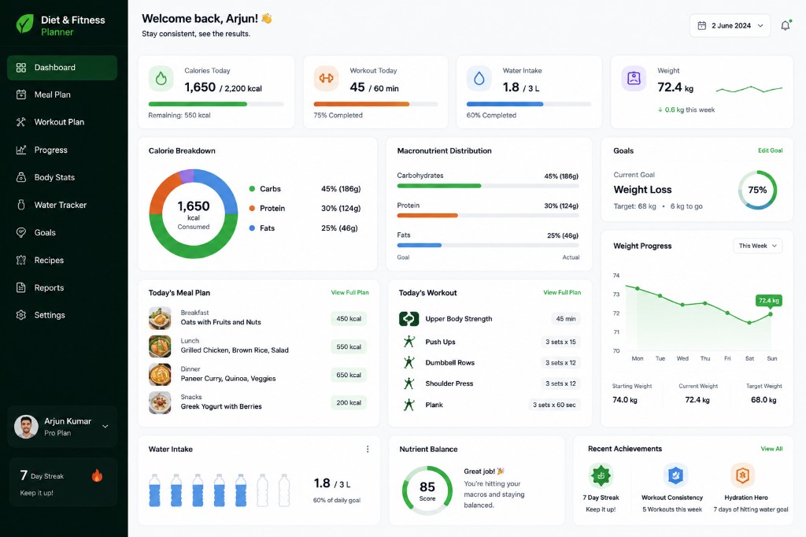The width and height of the screenshot is (806, 537).
Task: Expand the Arjun Kumar profile chevron
Action: [x=105, y=427]
